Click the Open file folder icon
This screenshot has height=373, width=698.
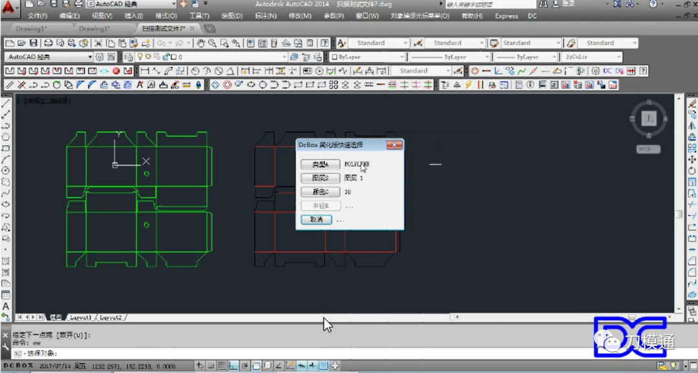point(21,43)
